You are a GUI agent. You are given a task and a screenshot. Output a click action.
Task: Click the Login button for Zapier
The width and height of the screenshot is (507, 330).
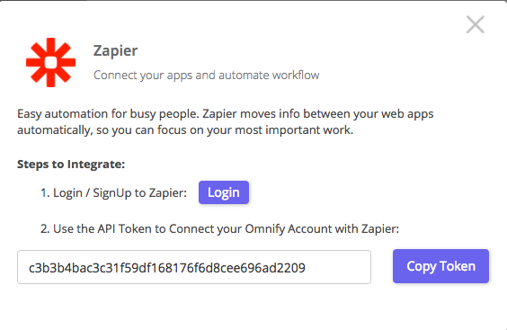pyautogui.click(x=224, y=192)
